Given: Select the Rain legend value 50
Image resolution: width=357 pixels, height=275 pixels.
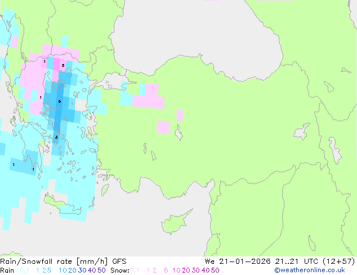Looking at the screenshot, I should tap(101, 271).
